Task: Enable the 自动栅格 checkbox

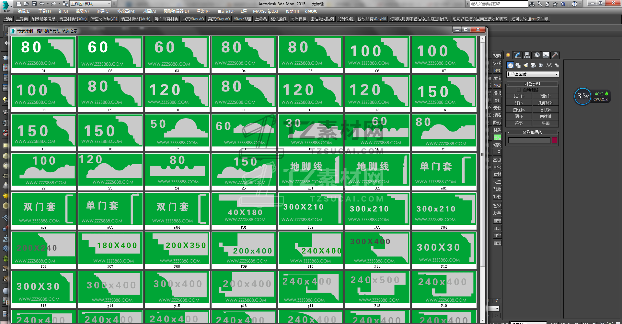Action: [x=519, y=90]
